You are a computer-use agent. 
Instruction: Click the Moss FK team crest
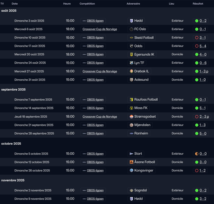[131, 108]
